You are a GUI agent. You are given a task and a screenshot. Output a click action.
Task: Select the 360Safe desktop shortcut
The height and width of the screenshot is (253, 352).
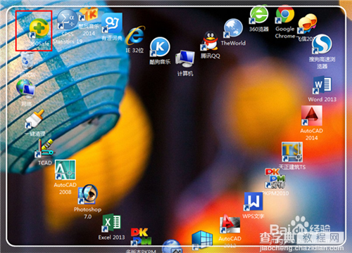[x=39, y=29]
